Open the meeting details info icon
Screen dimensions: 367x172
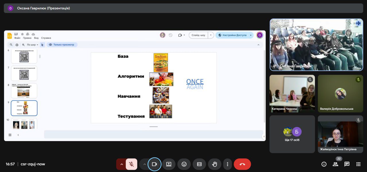(x=324, y=164)
